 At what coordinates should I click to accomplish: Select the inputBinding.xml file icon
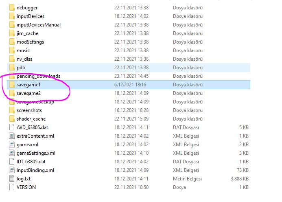(12, 170)
